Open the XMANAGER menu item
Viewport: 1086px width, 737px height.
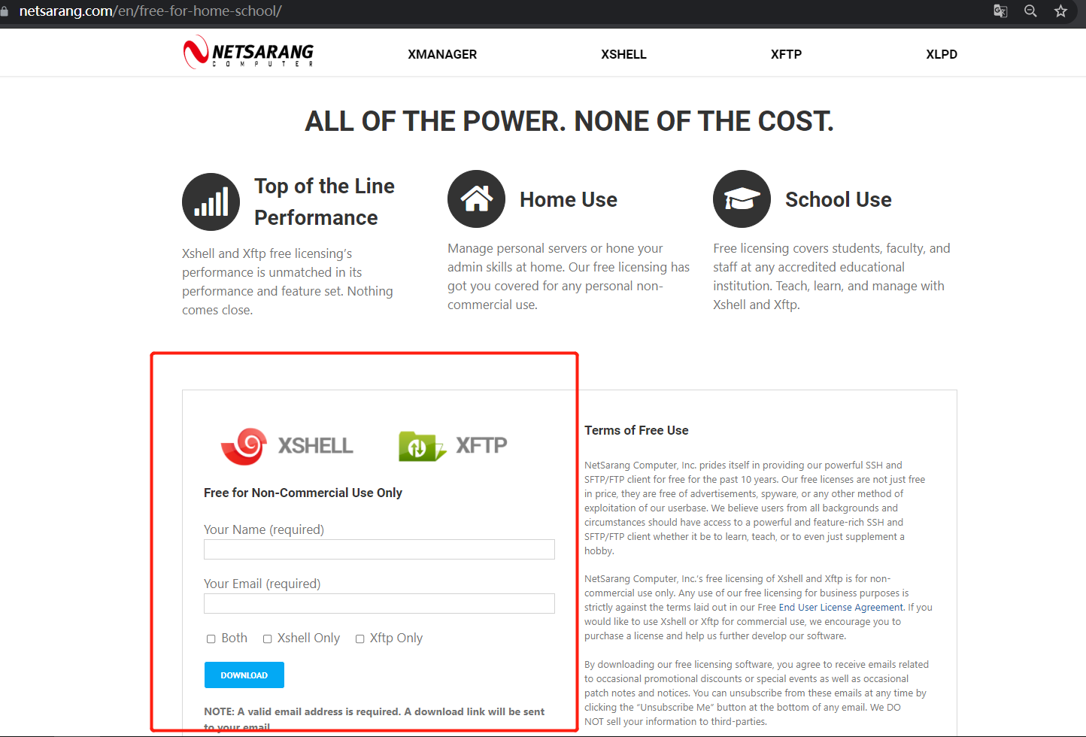point(442,54)
